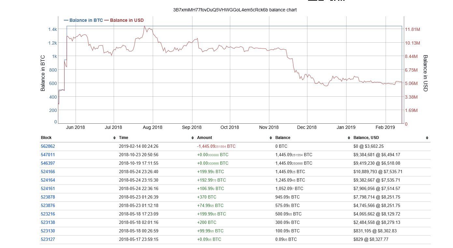Toggle the Balance in USD legend series

click(x=124, y=20)
